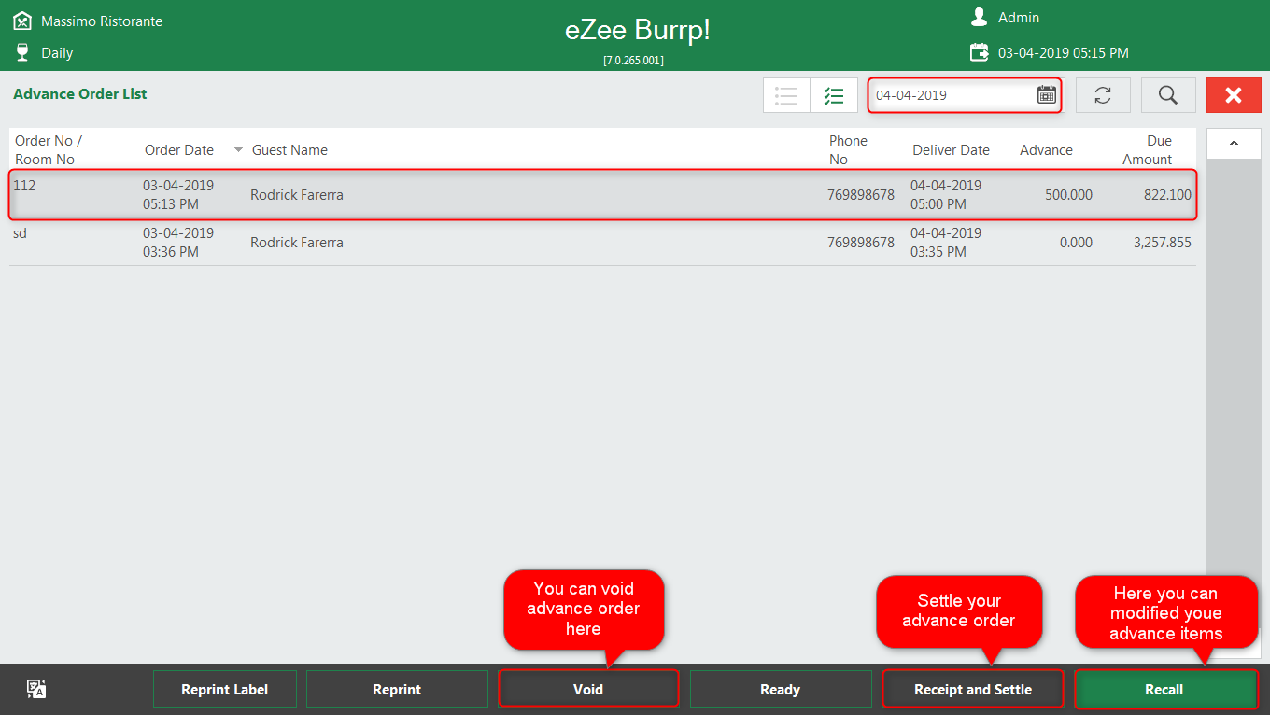The image size is (1270, 715).
Task: Refresh the advance order list
Action: pos(1103,95)
